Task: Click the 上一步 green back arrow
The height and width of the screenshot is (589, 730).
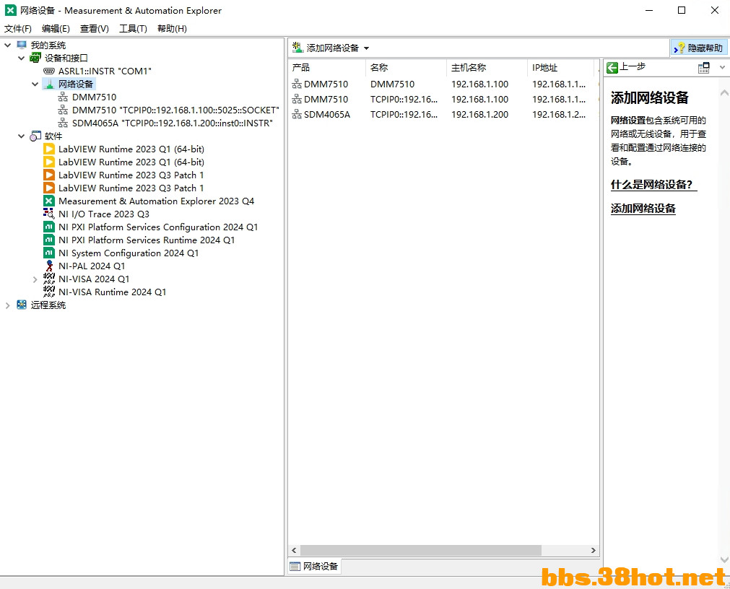Action: [612, 68]
